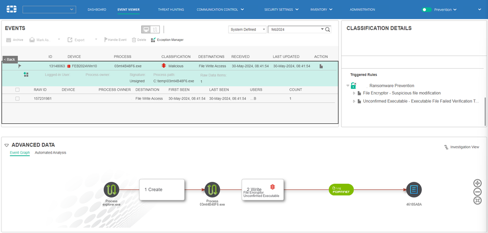
Task: Click the Delete trash button
Action: pyautogui.click(x=139, y=40)
